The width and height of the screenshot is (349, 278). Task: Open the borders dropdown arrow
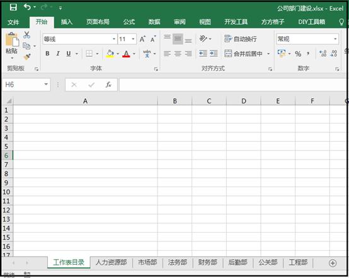pyautogui.click(x=97, y=54)
